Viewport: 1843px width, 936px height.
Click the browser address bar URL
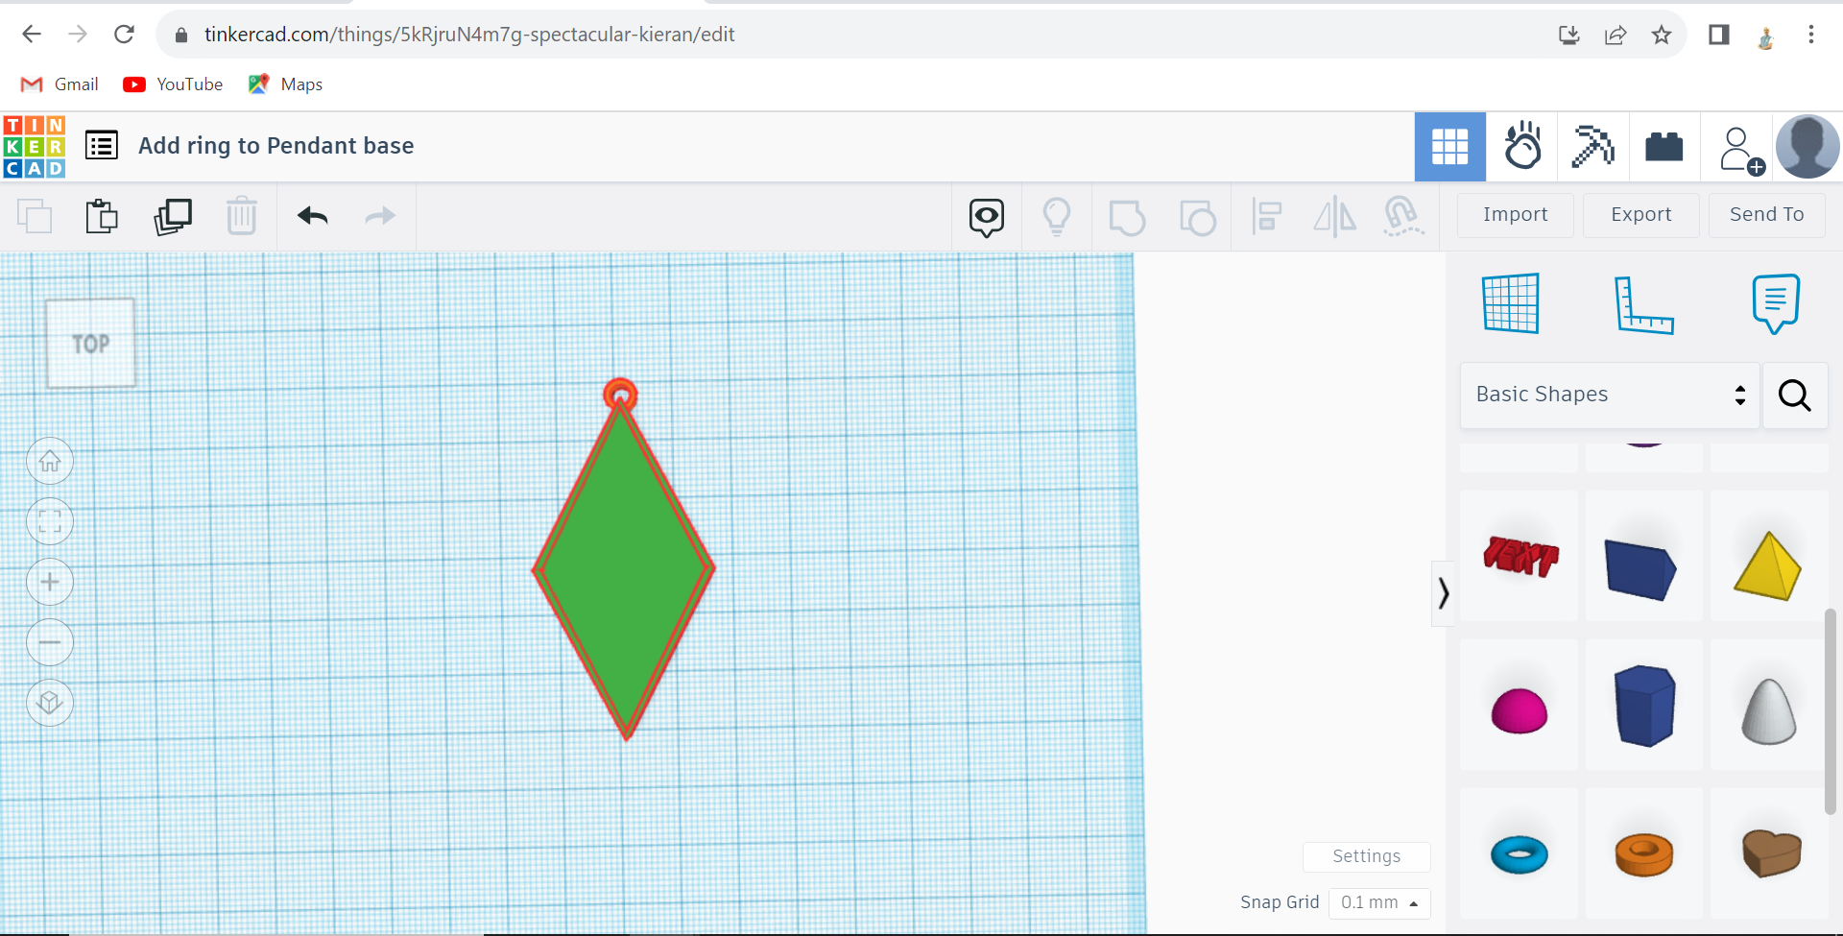click(469, 35)
